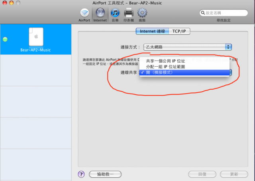Click the purple help question mark button
This screenshot has height=181, width=255.
click(81, 174)
